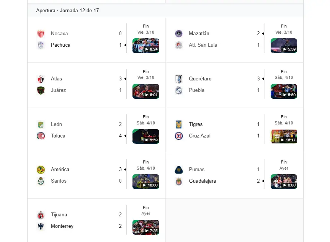Screen dimensions: 330x242
Task: Play the Atlas vs Juárez 6:01 video
Action: pyautogui.click(x=146, y=91)
